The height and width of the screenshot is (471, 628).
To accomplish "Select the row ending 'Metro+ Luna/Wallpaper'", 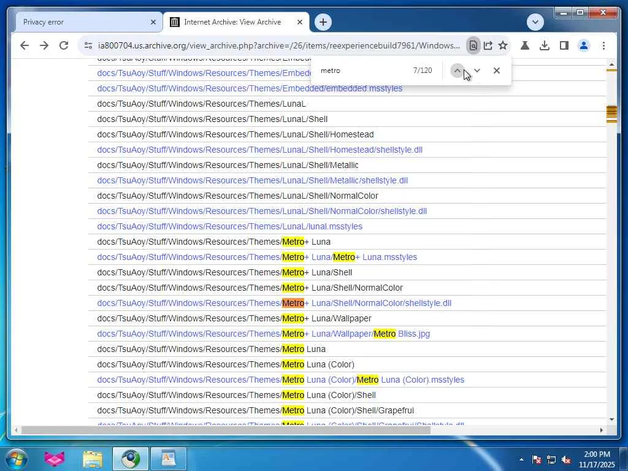I will 347,318.
